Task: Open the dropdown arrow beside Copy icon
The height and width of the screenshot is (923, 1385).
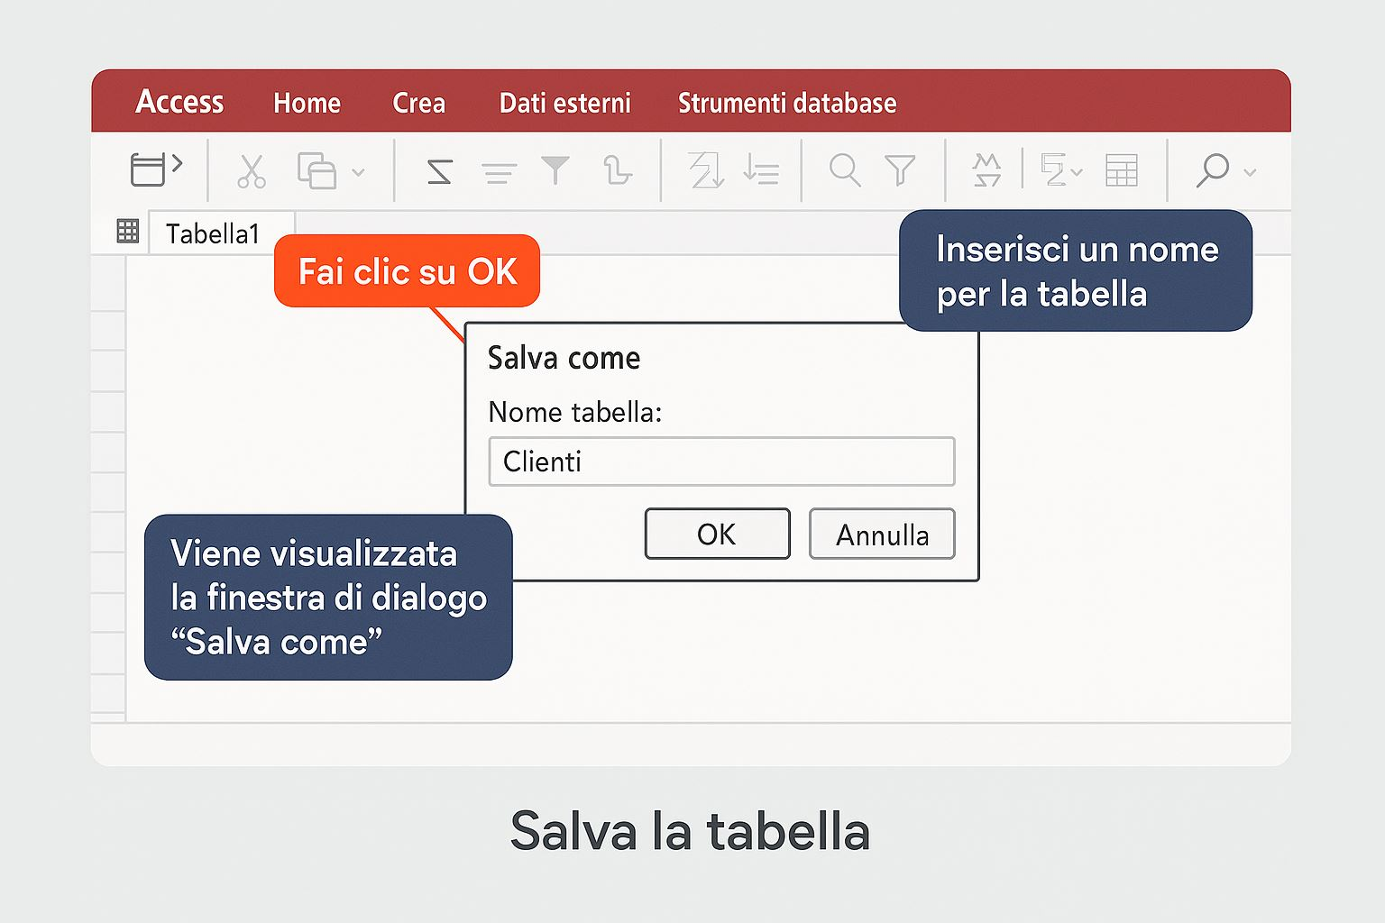Action: coord(358,172)
